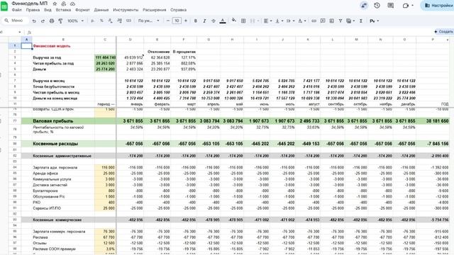Screen dimensions: 454x255
Task: Open the text color picker
Action: [223, 21]
